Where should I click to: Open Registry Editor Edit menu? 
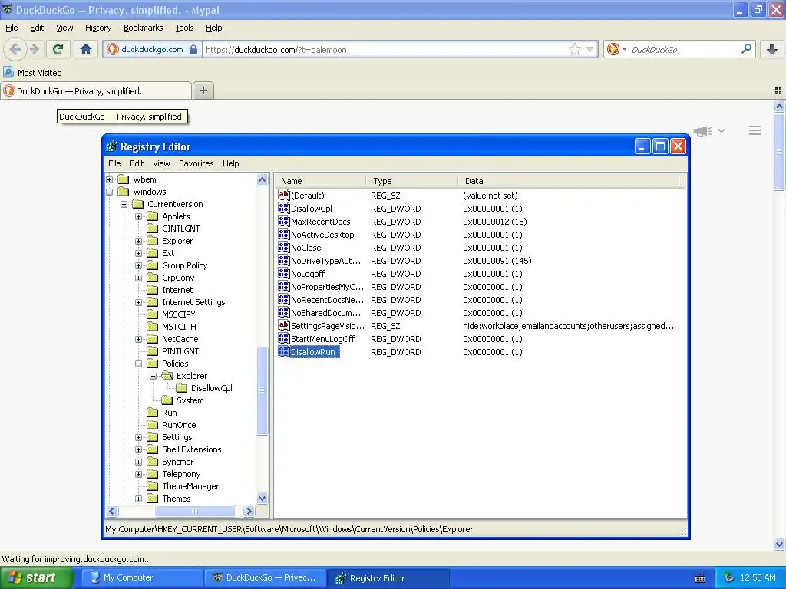tap(137, 163)
